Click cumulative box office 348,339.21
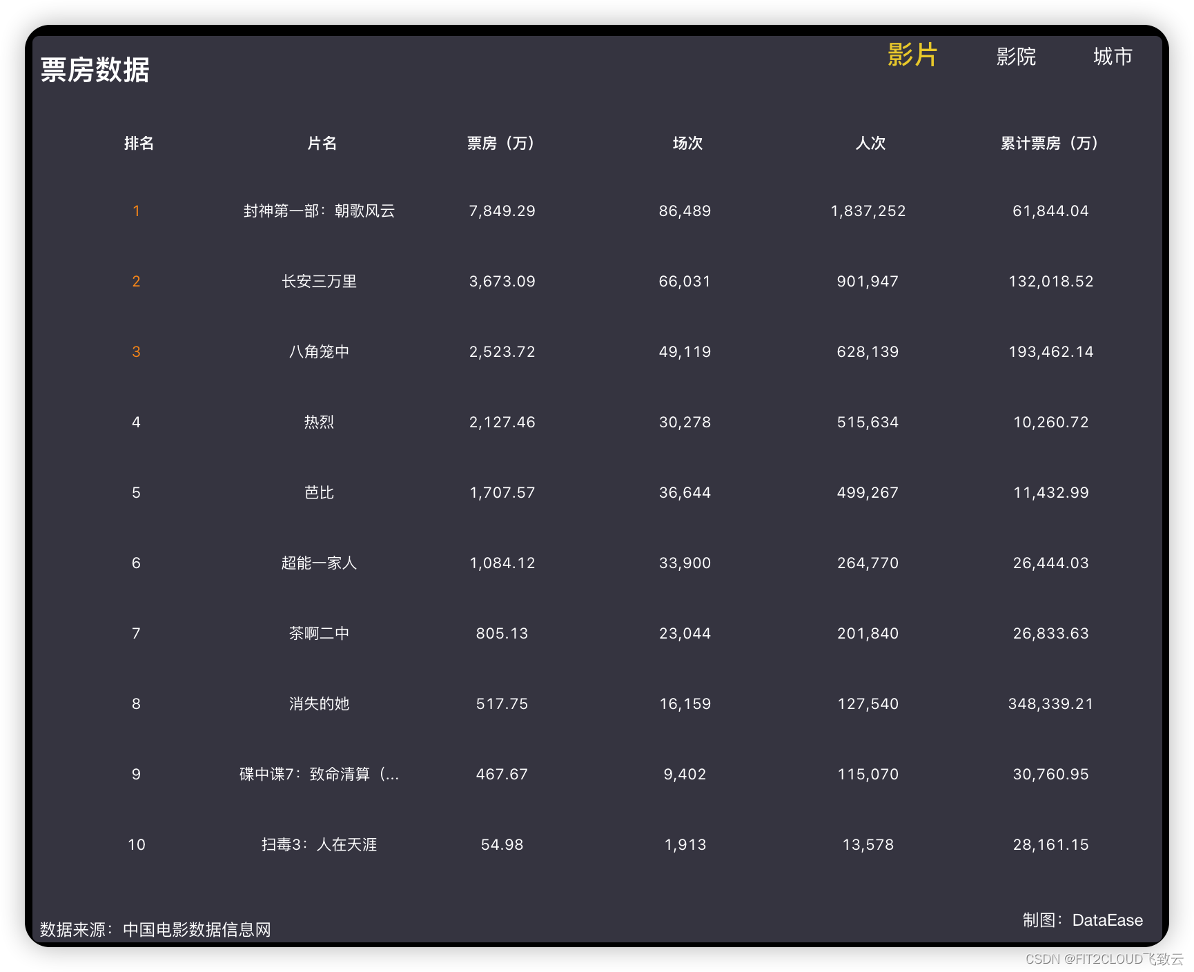 pyautogui.click(x=1050, y=703)
